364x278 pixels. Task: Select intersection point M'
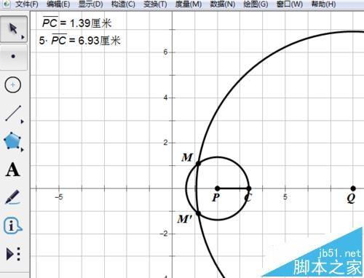pyautogui.click(x=198, y=213)
